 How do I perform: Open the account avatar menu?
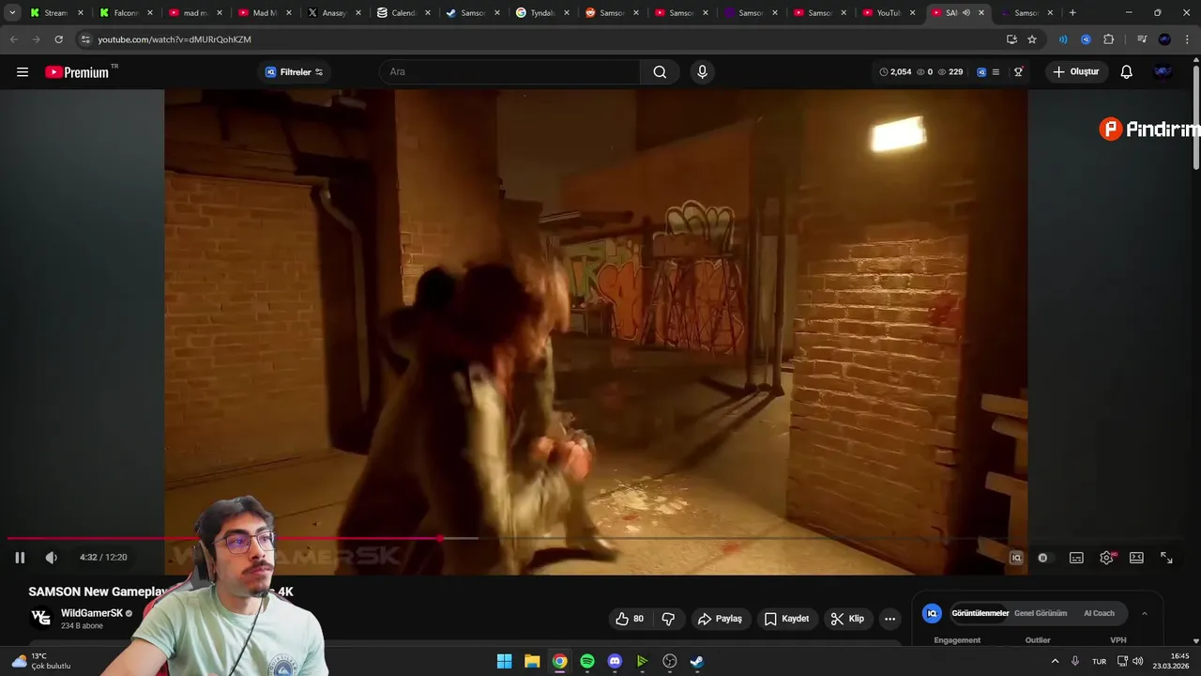click(1163, 72)
